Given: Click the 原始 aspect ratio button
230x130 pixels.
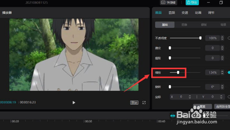Looking at the screenshot, I should coord(134,102).
